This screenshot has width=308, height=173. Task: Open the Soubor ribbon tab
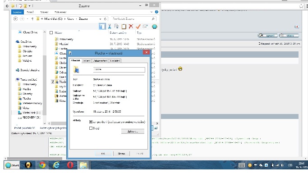pos(18,12)
